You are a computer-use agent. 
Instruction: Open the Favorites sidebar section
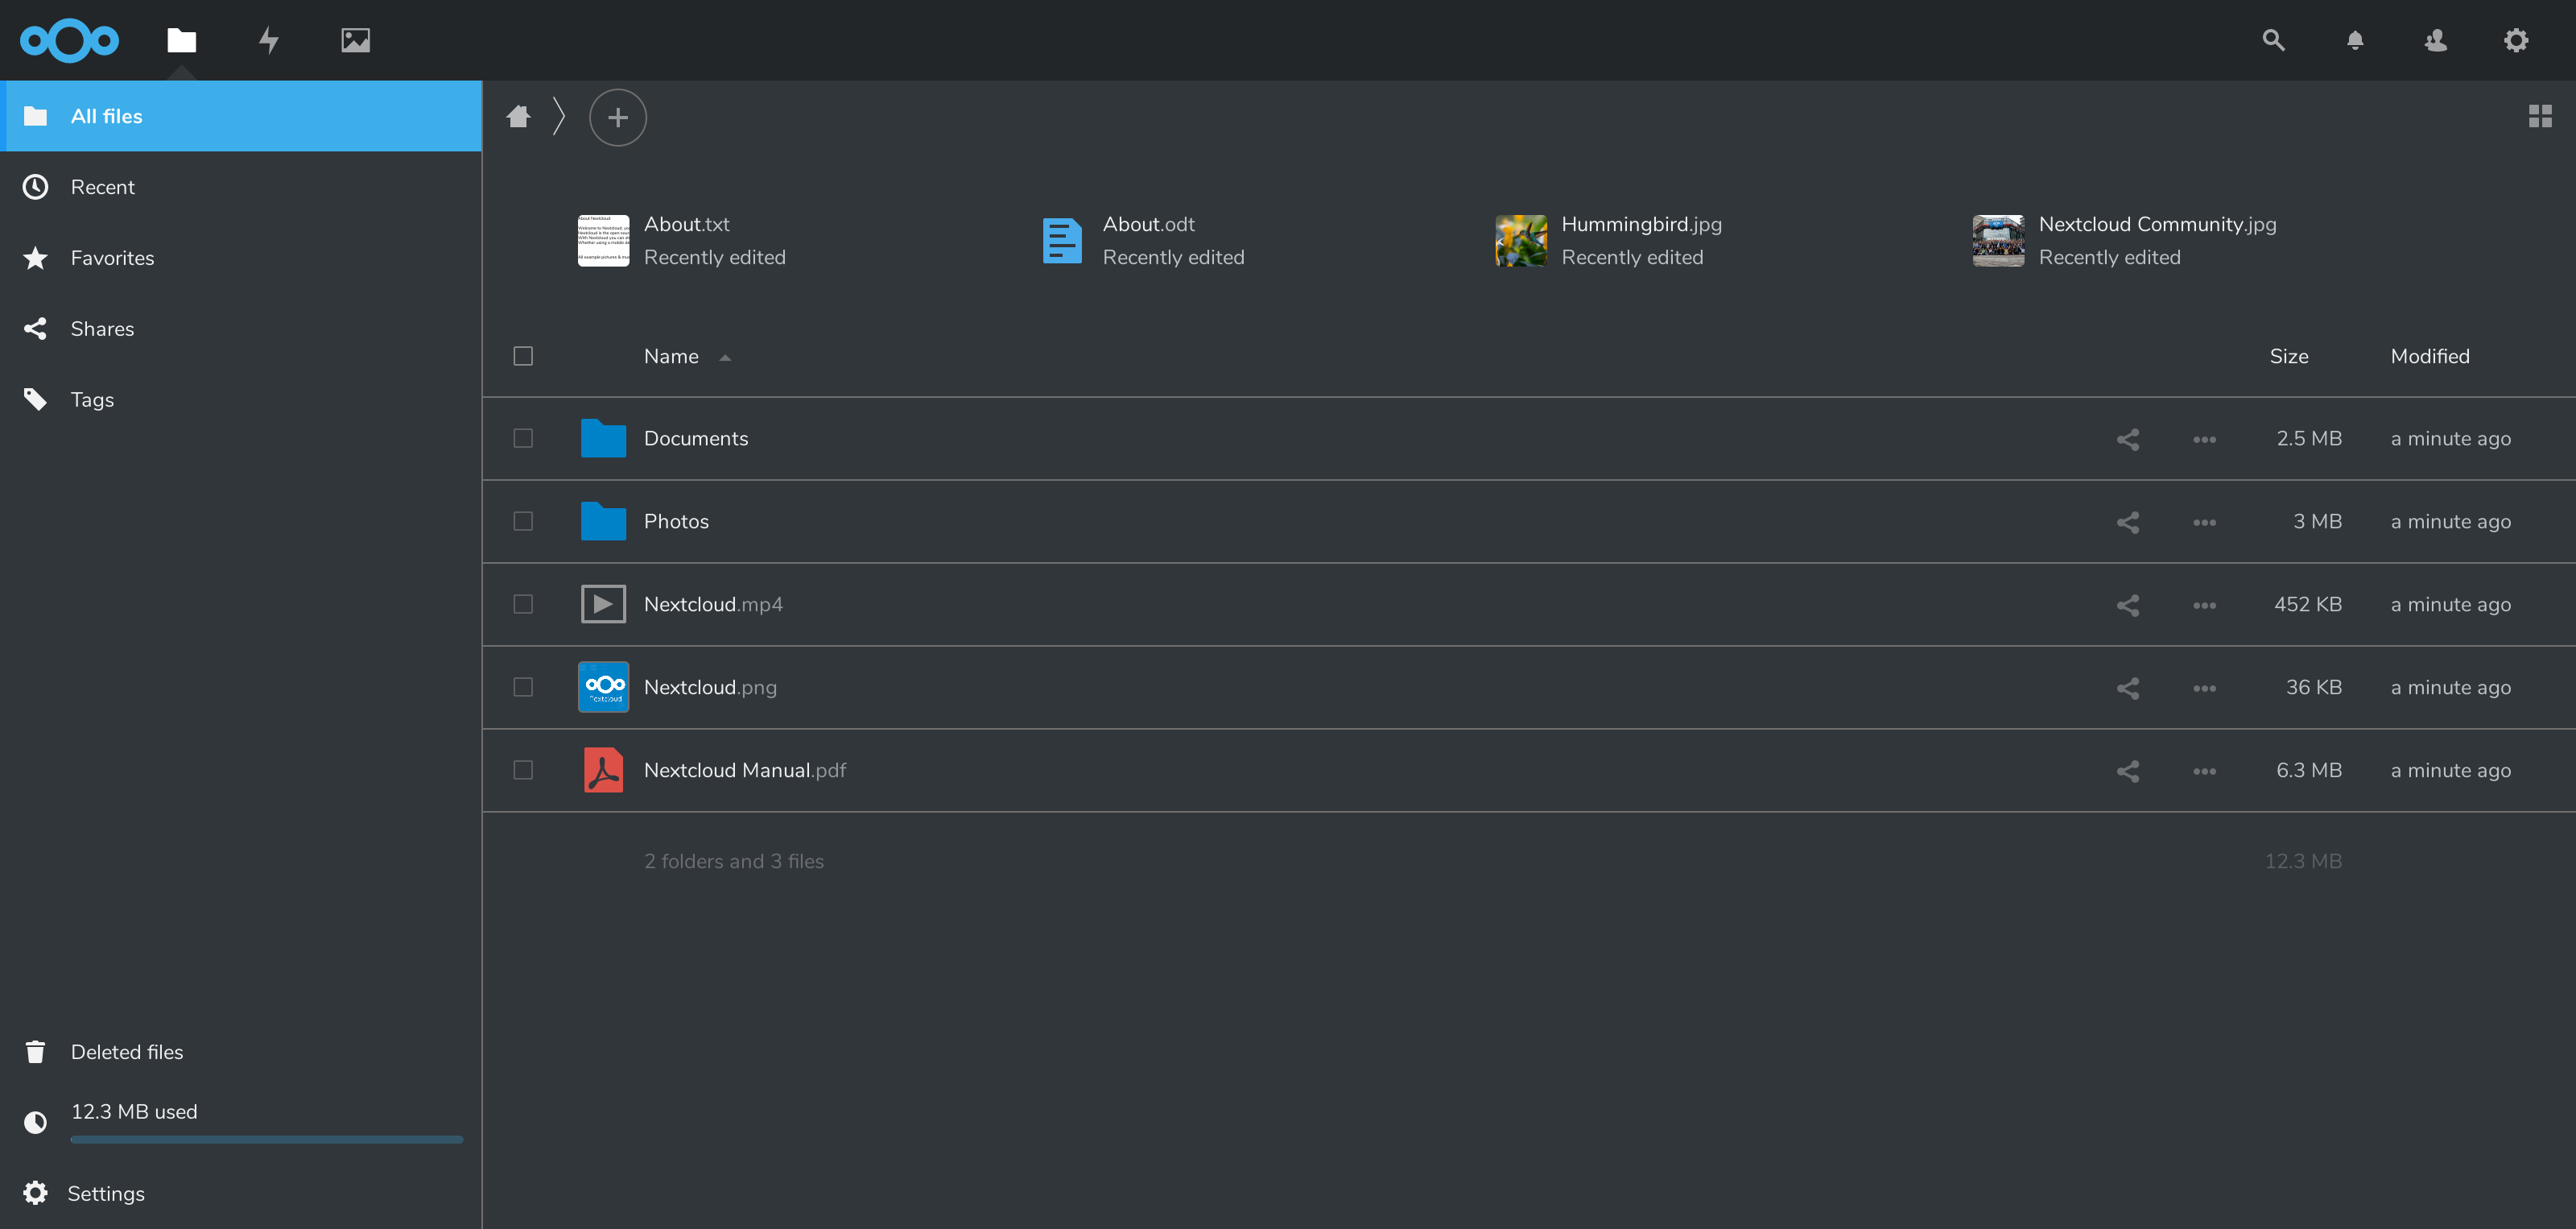(112, 259)
